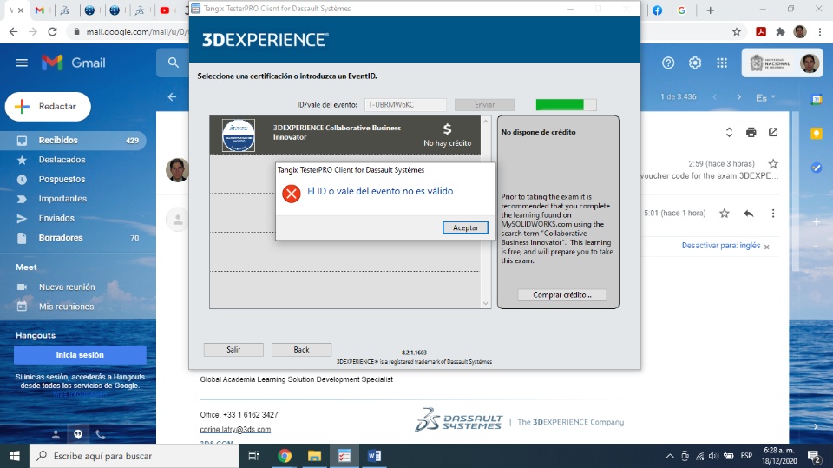Click the Back button in TesterPRO

pyautogui.click(x=301, y=349)
